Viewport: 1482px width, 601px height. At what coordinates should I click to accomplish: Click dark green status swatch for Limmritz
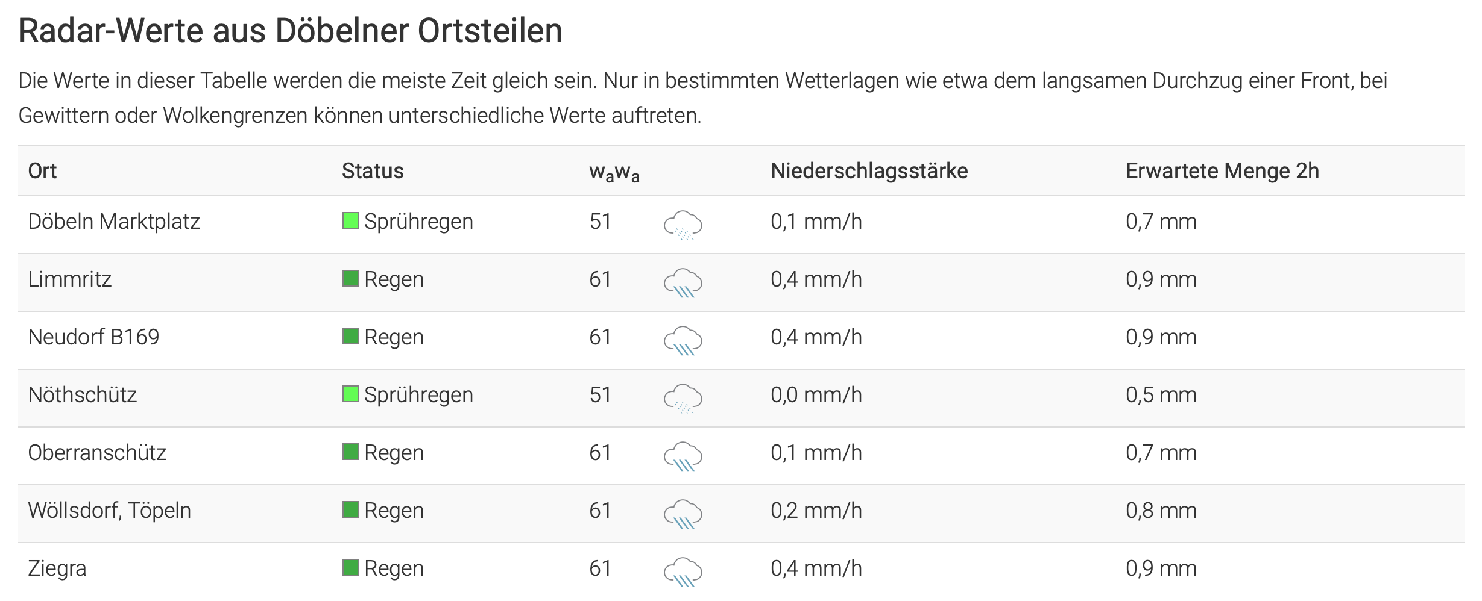pos(350,278)
